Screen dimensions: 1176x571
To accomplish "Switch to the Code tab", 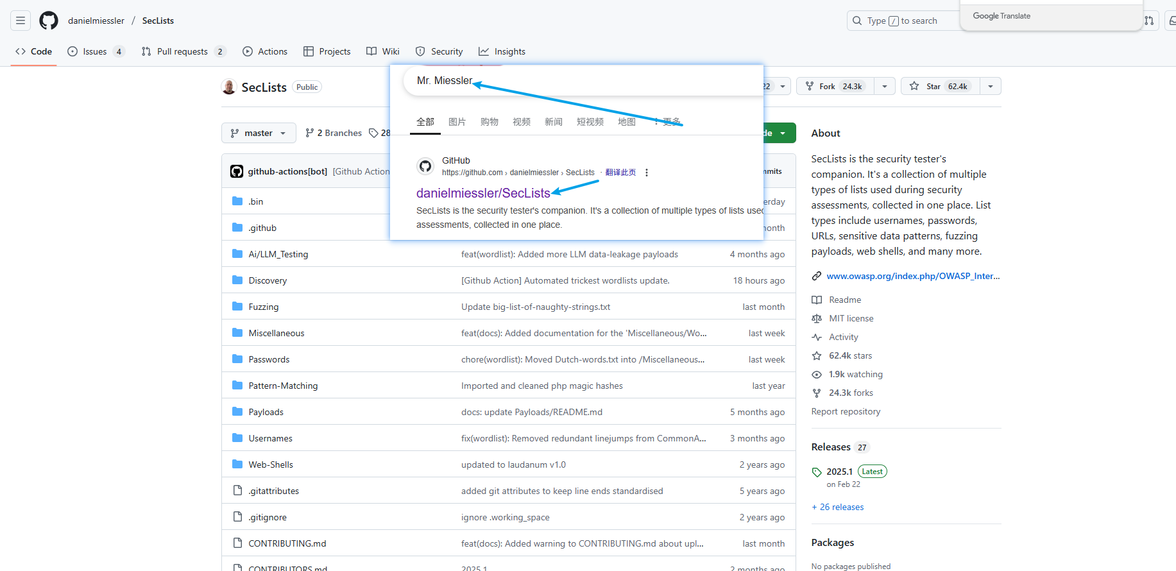I will pyautogui.click(x=34, y=51).
